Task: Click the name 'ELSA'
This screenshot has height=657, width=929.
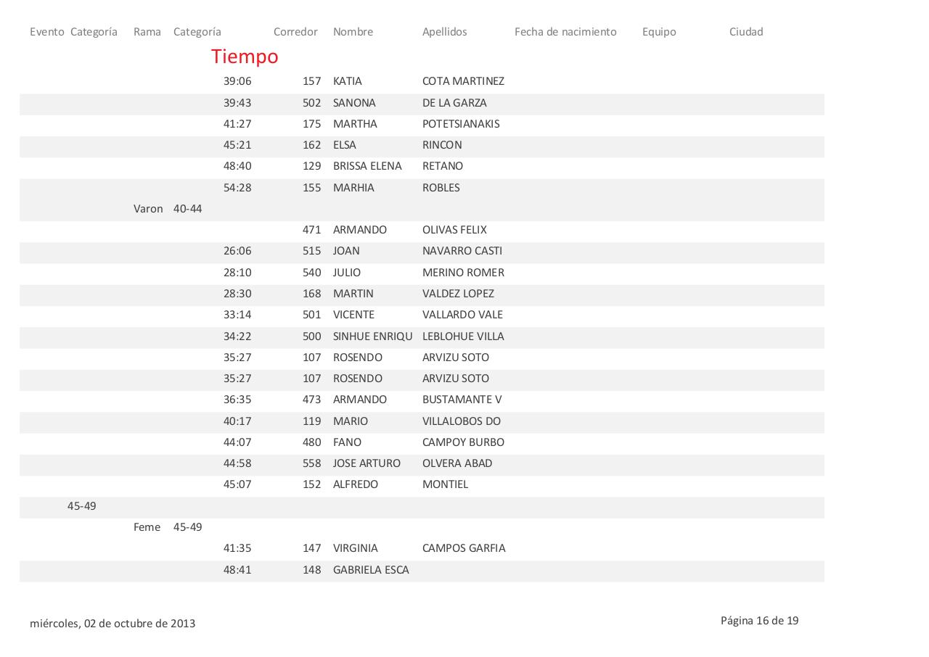Action: (345, 145)
